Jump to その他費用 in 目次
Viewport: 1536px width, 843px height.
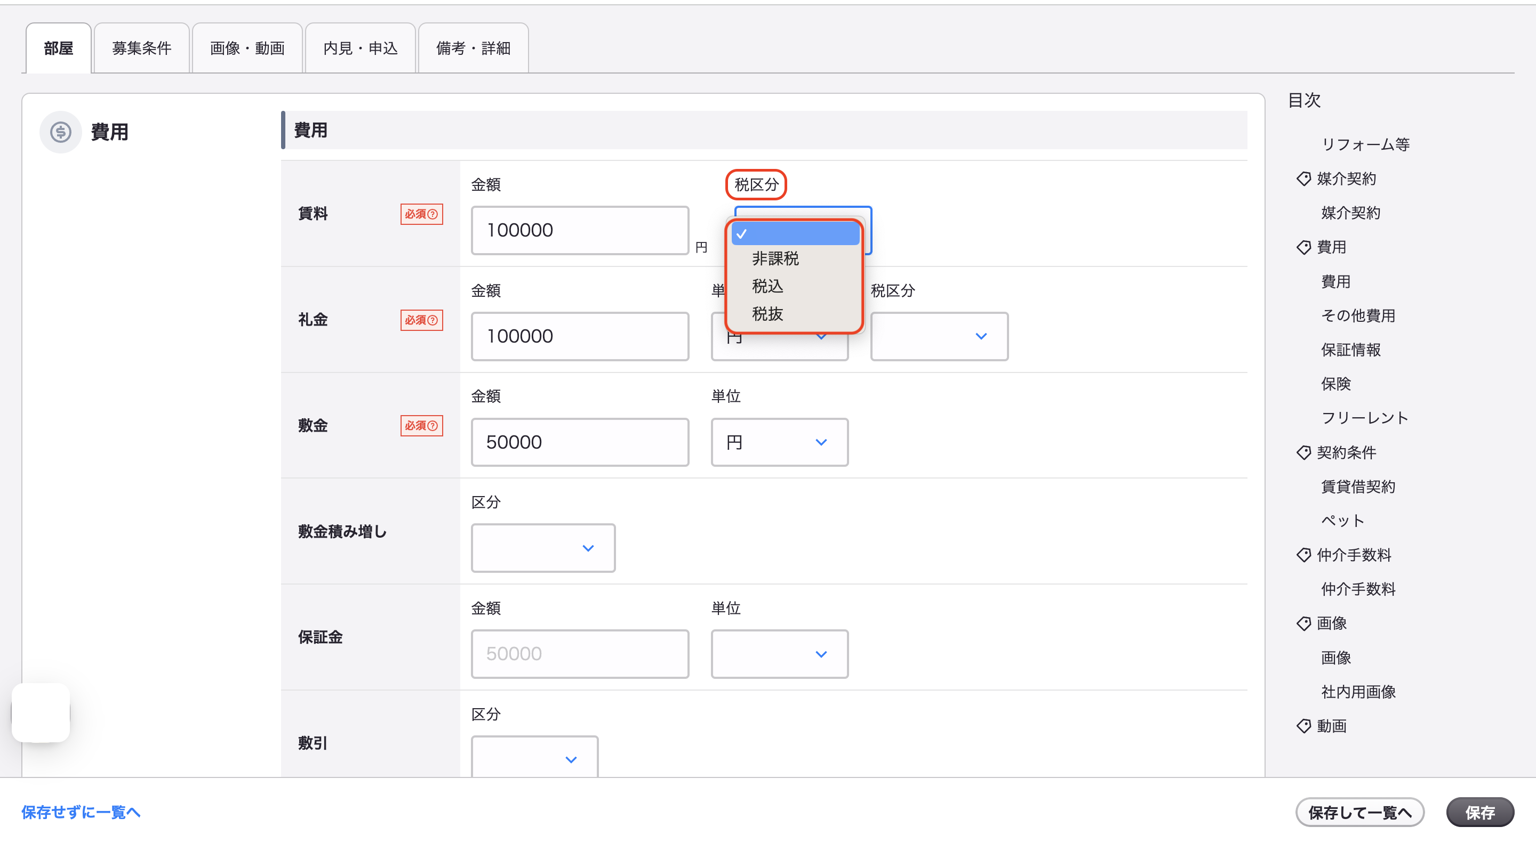pos(1358,316)
